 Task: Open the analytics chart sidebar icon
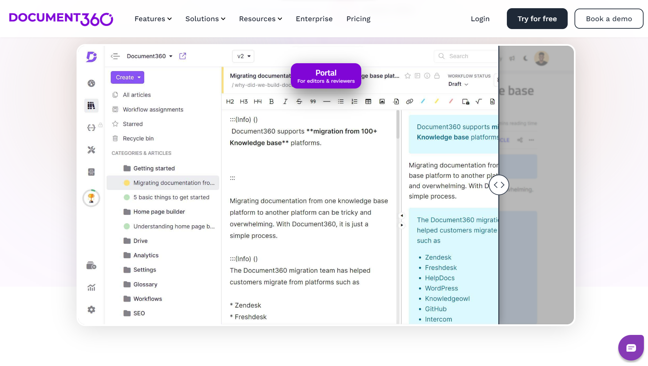click(x=91, y=288)
